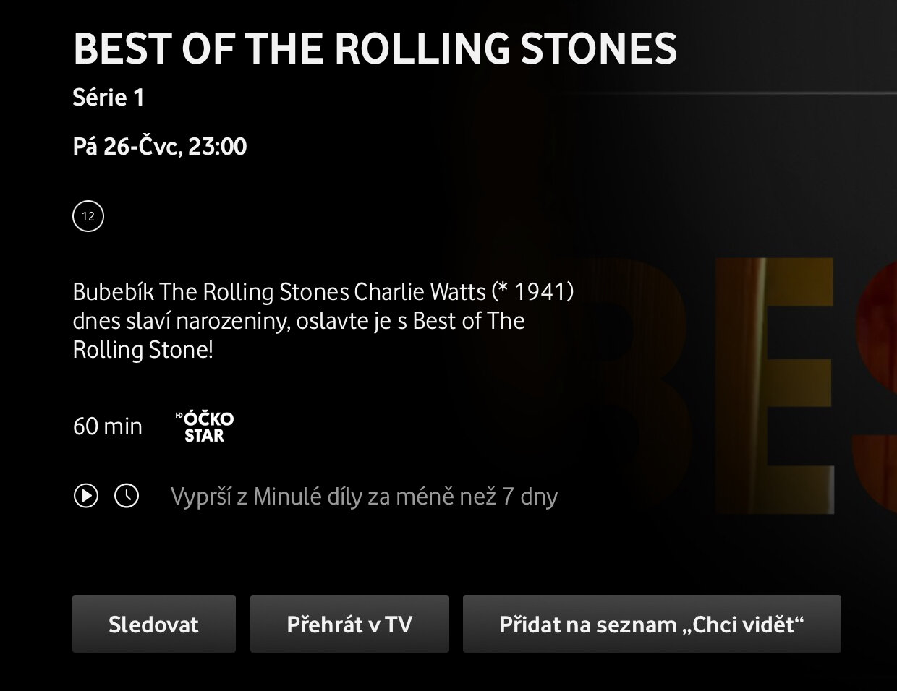Click the Pá 26-Čvc broadcast date
This screenshot has height=691, width=897.
(x=126, y=146)
